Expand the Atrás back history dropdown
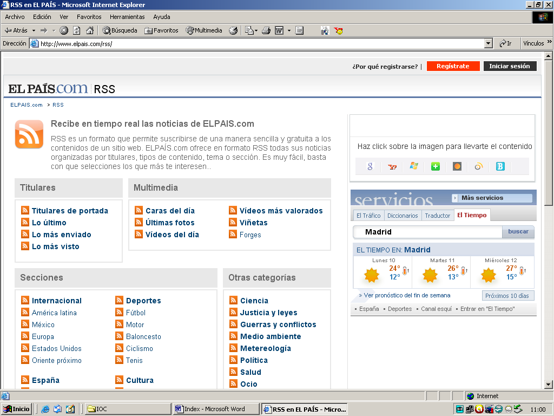This screenshot has height=416, width=554. (x=34, y=31)
